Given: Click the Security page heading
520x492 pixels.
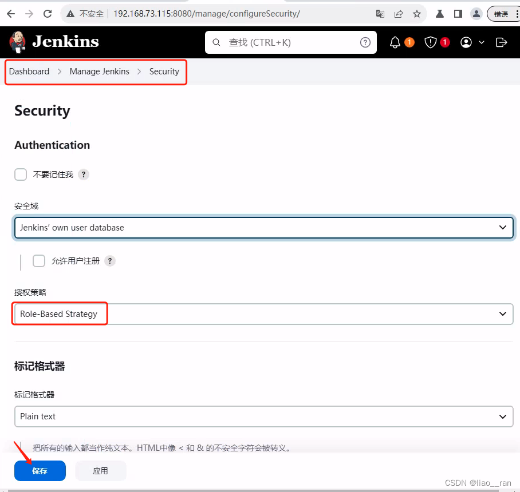Looking at the screenshot, I should (42, 111).
